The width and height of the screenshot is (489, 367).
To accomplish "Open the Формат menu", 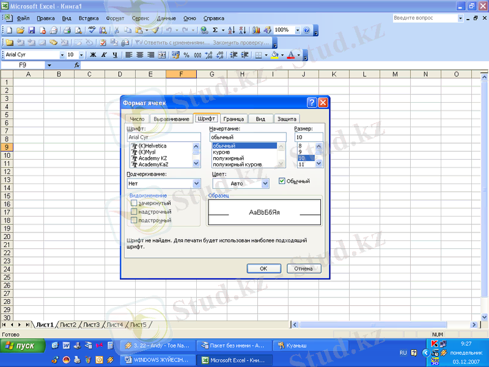I will pyautogui.click(x=115, y=18).
